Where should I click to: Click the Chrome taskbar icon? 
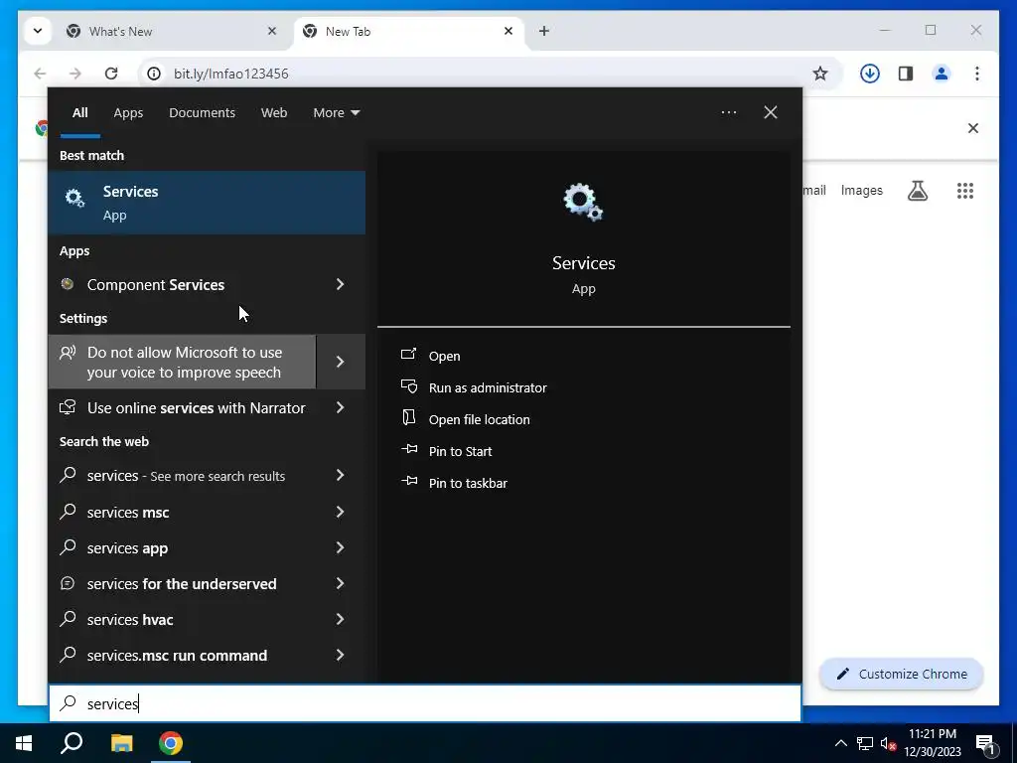(x=171, y=743)
